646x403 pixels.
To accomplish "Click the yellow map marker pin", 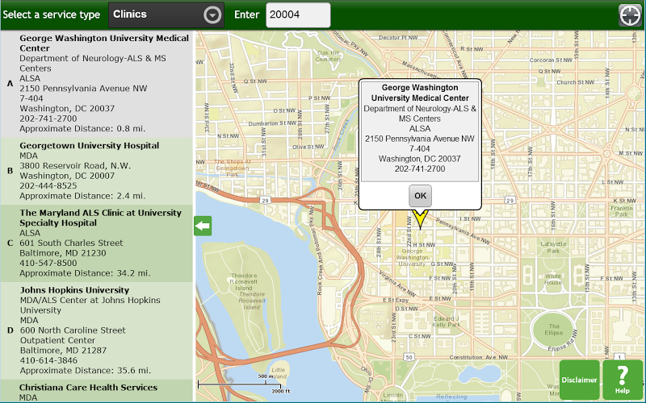I will (418, 218).
